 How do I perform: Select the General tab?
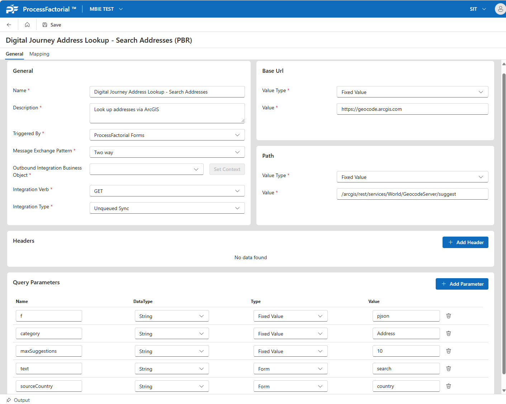point(14,54)
